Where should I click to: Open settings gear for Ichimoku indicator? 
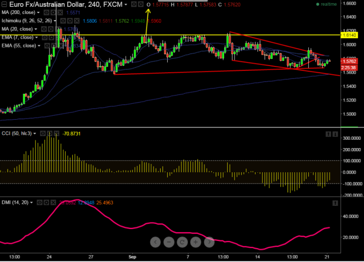70,21
